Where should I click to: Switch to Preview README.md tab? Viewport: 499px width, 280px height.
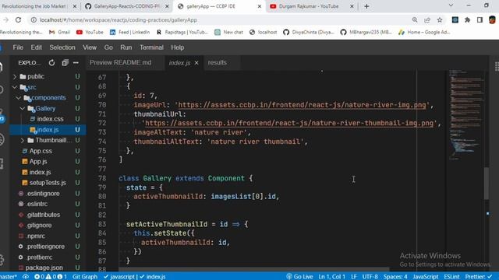[120, 62]
